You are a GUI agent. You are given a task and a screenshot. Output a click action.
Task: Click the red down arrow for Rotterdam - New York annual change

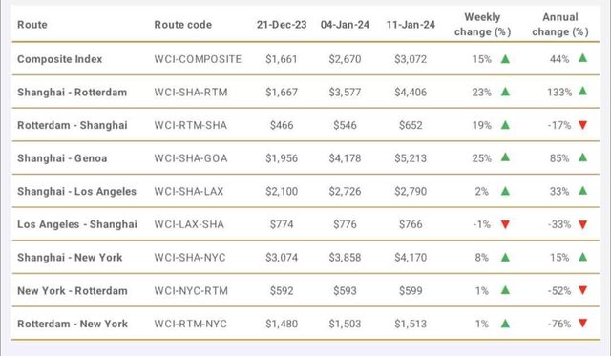tap(583, 323)
